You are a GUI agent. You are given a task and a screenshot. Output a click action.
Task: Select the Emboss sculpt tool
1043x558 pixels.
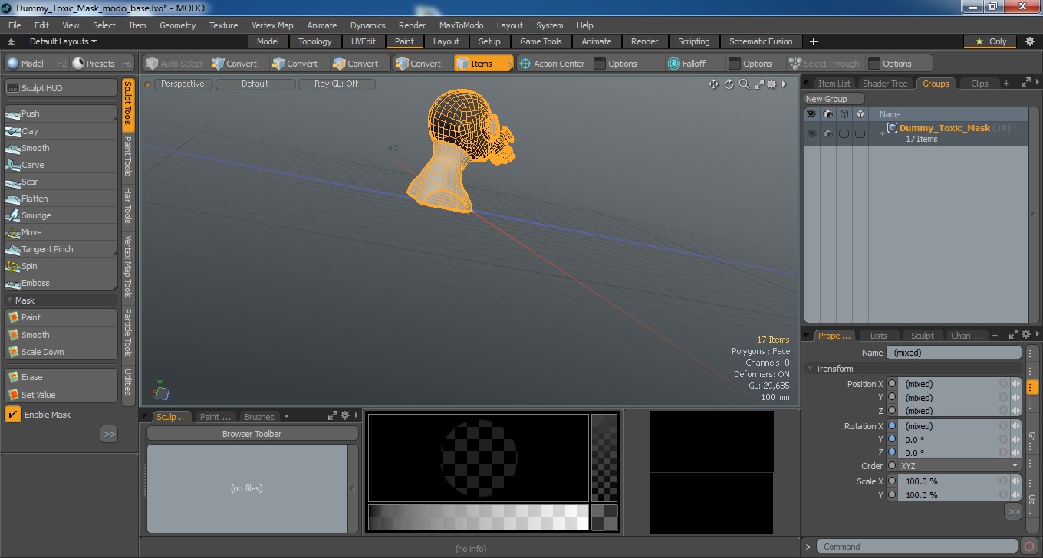tap(61, 283)
